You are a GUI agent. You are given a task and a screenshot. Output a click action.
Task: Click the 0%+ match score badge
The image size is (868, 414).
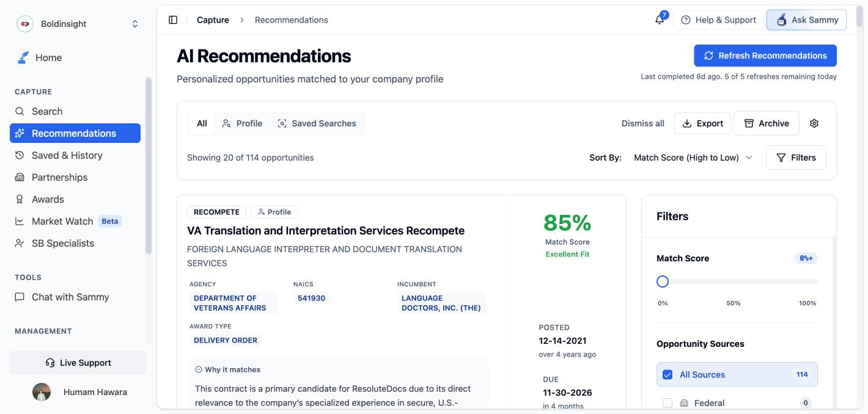(x=806, y=258)
